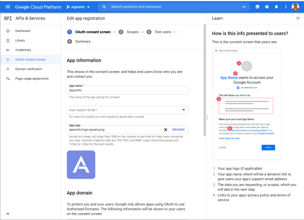The height and width of the screenshot is (220, 304).
Task: Clear the uploaded app logo file
Action: coord(165,129)
